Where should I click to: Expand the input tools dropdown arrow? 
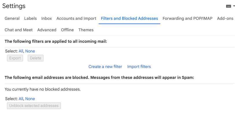pyautogui.click(x=234, y=6)
